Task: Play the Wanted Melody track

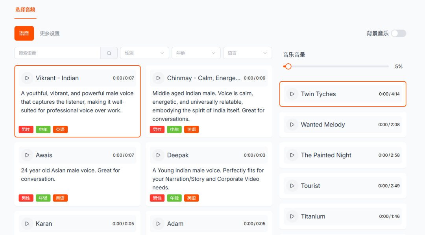Action: [292, 125]
